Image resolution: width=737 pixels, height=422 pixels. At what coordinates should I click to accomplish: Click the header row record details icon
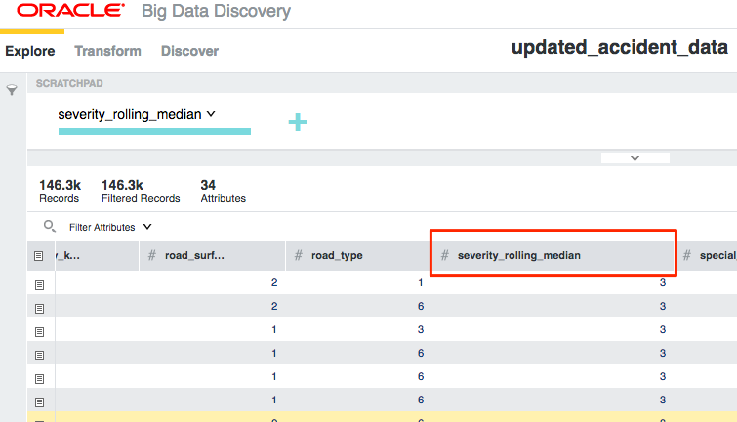[39, 256]
